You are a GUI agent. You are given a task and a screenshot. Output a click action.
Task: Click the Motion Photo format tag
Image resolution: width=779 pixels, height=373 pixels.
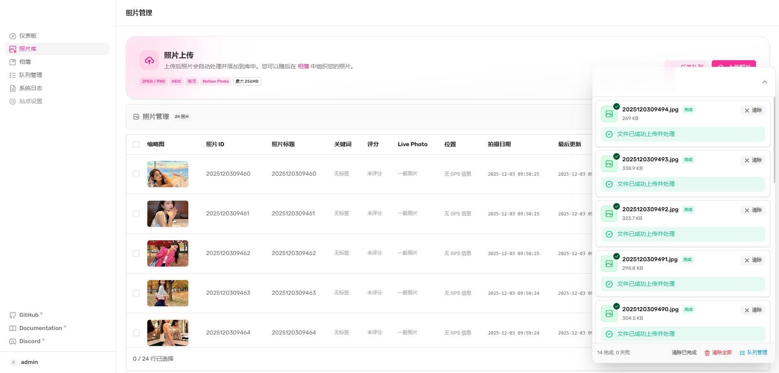[216, 81]
